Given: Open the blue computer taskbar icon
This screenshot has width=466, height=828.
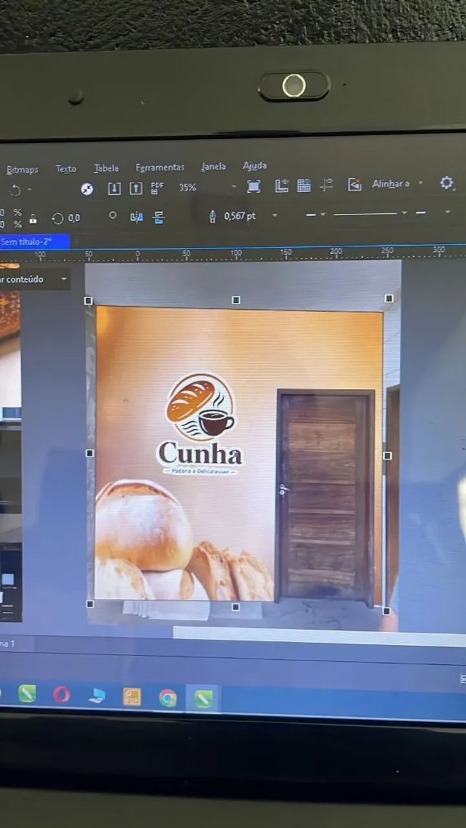Looking at the screenshot, I should (97, 696).
